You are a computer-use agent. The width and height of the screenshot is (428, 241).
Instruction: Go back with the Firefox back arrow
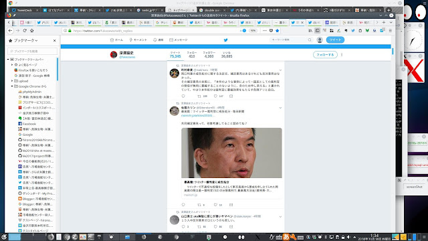point(11,31)
